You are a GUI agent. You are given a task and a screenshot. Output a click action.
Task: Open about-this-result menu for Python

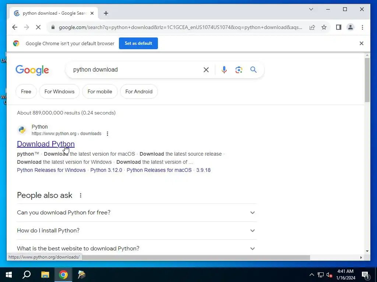(x=108, y=134)
